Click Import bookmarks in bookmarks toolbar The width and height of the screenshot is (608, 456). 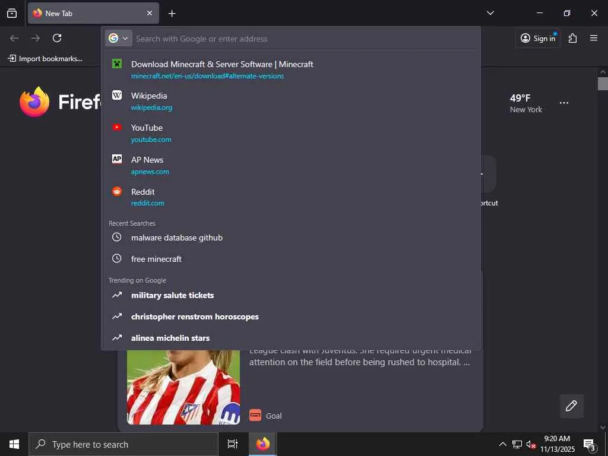pos(45,59)
